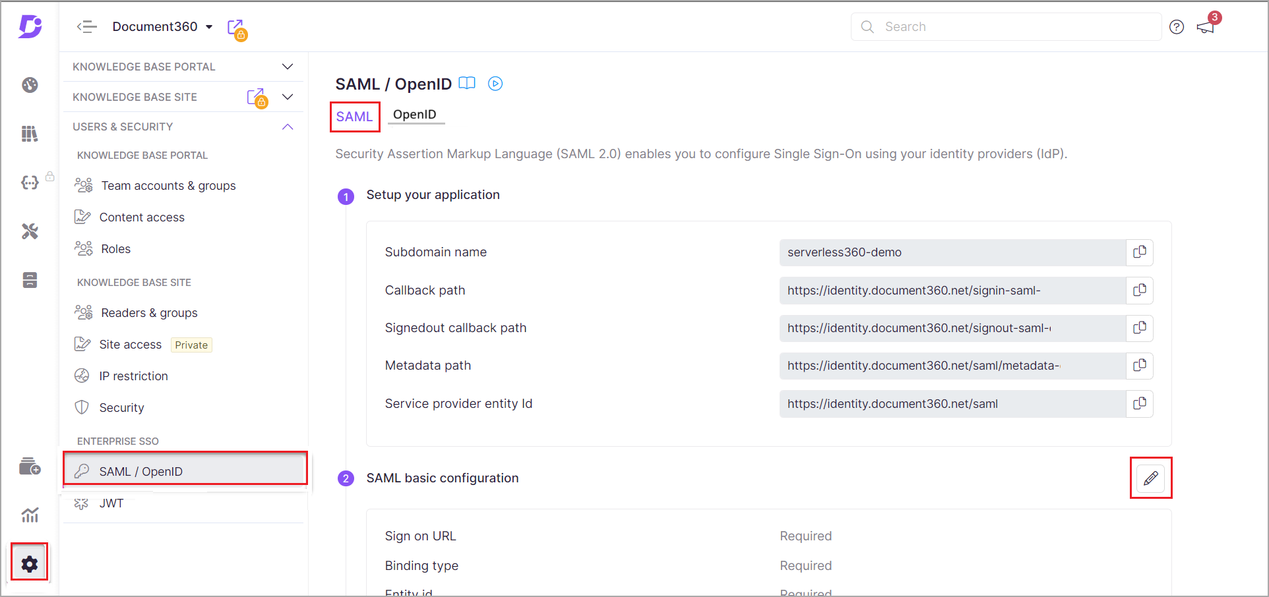This screenshot has height=597, width=1269.
Task: Open the JWT settings page
Action: click(x=111, y=503)
